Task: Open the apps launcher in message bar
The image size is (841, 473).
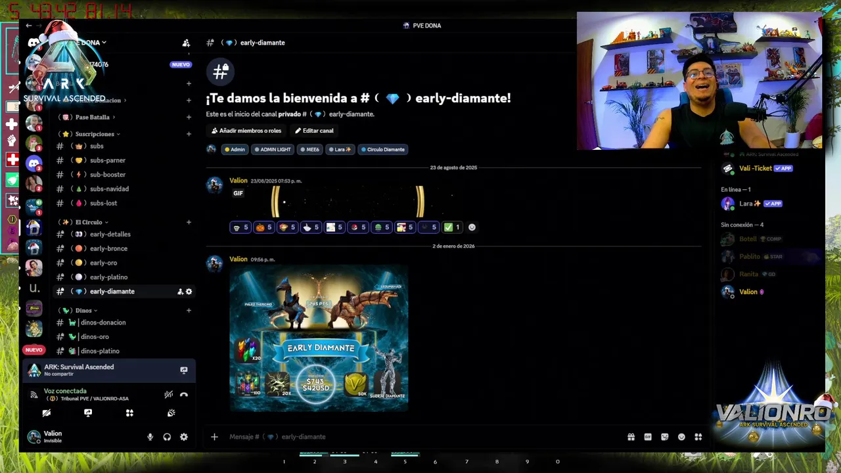Action: click(x=698, y=437)
